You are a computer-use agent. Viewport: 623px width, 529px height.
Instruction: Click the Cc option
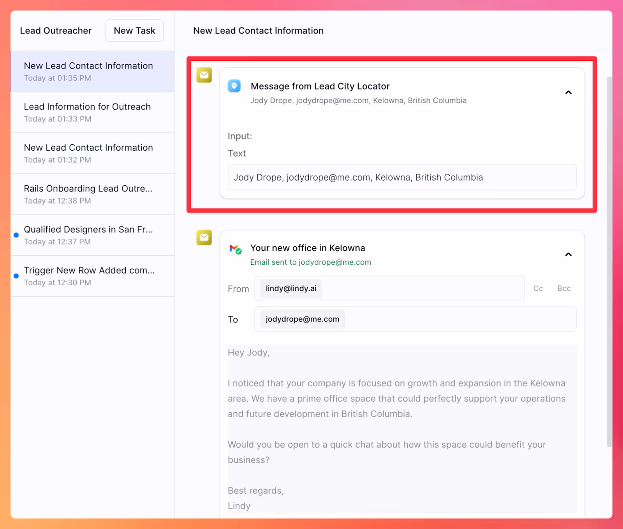[538, 288]
